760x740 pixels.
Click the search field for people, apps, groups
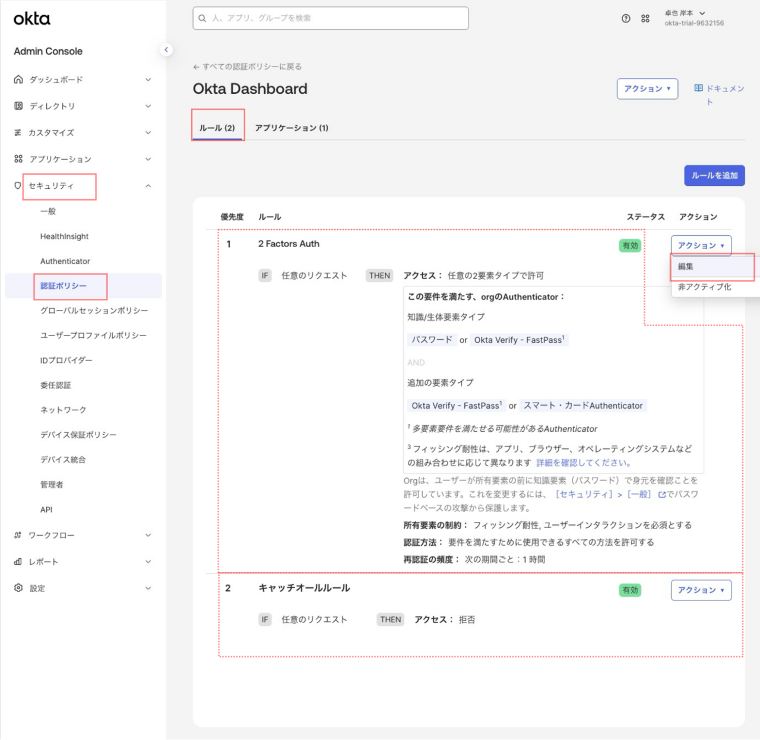pyautogui.click(x=331, y=18)
